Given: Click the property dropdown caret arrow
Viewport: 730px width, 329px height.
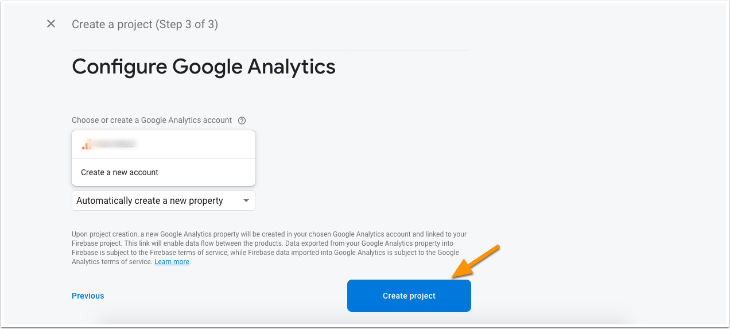Looking at the screenshot, I should pos(246,201).
